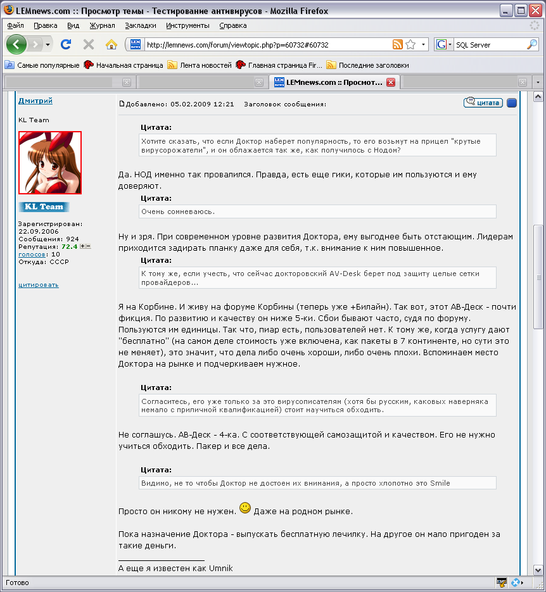Click the KL Team rank badge
The height and width of the screenshot is (592, 546).
(44, 207)
